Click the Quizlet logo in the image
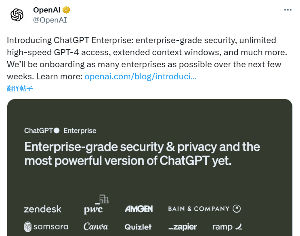Viewport: 300px width, 236px height. point(138,227)
